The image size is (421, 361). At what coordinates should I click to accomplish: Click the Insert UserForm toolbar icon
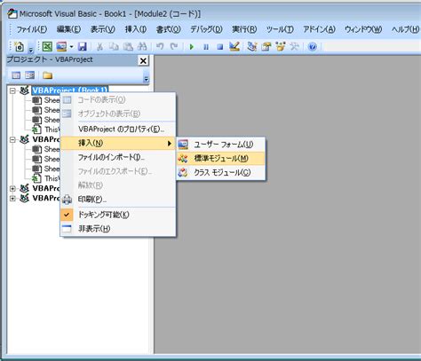61,46
